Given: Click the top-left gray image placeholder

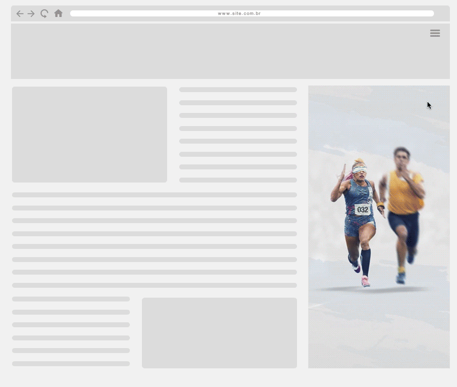Looking at the screenshot, I should pyautogui.click(x=89, y=134).
